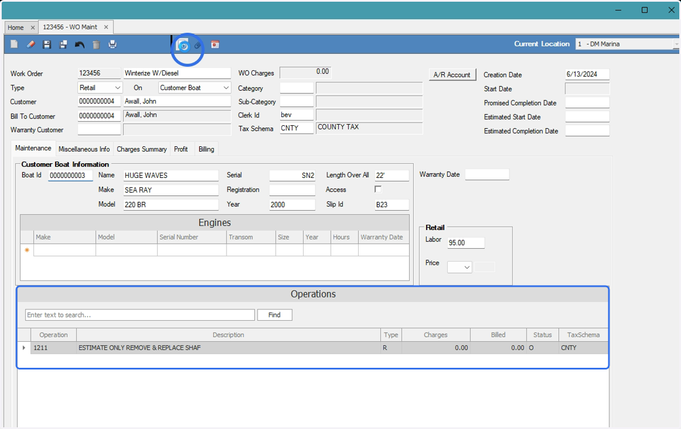Click the red calendar toolbar icon
This screenshot has height=429, width=681.
point(215,44)
